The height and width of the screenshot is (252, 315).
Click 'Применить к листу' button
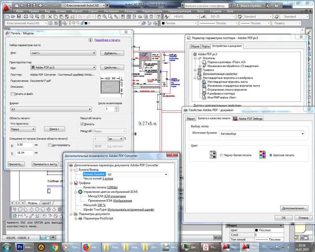pos(45,164)
